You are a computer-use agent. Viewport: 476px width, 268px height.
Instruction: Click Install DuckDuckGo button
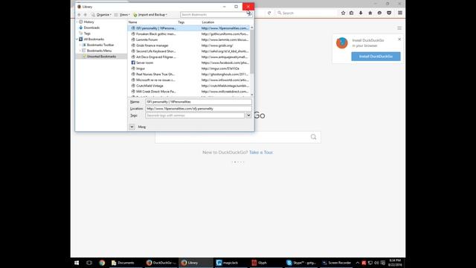pos(376,57)
